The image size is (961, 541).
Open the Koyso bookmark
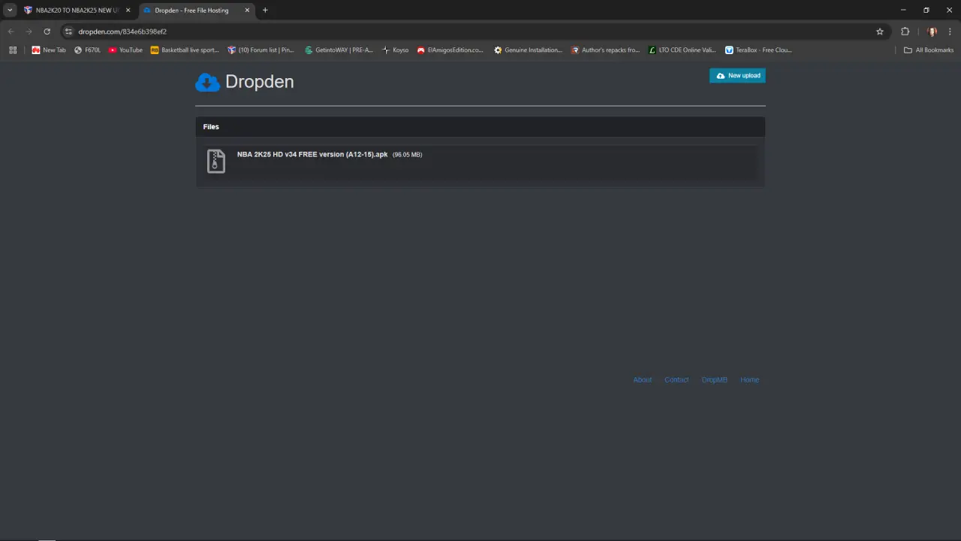click(396, 50)
